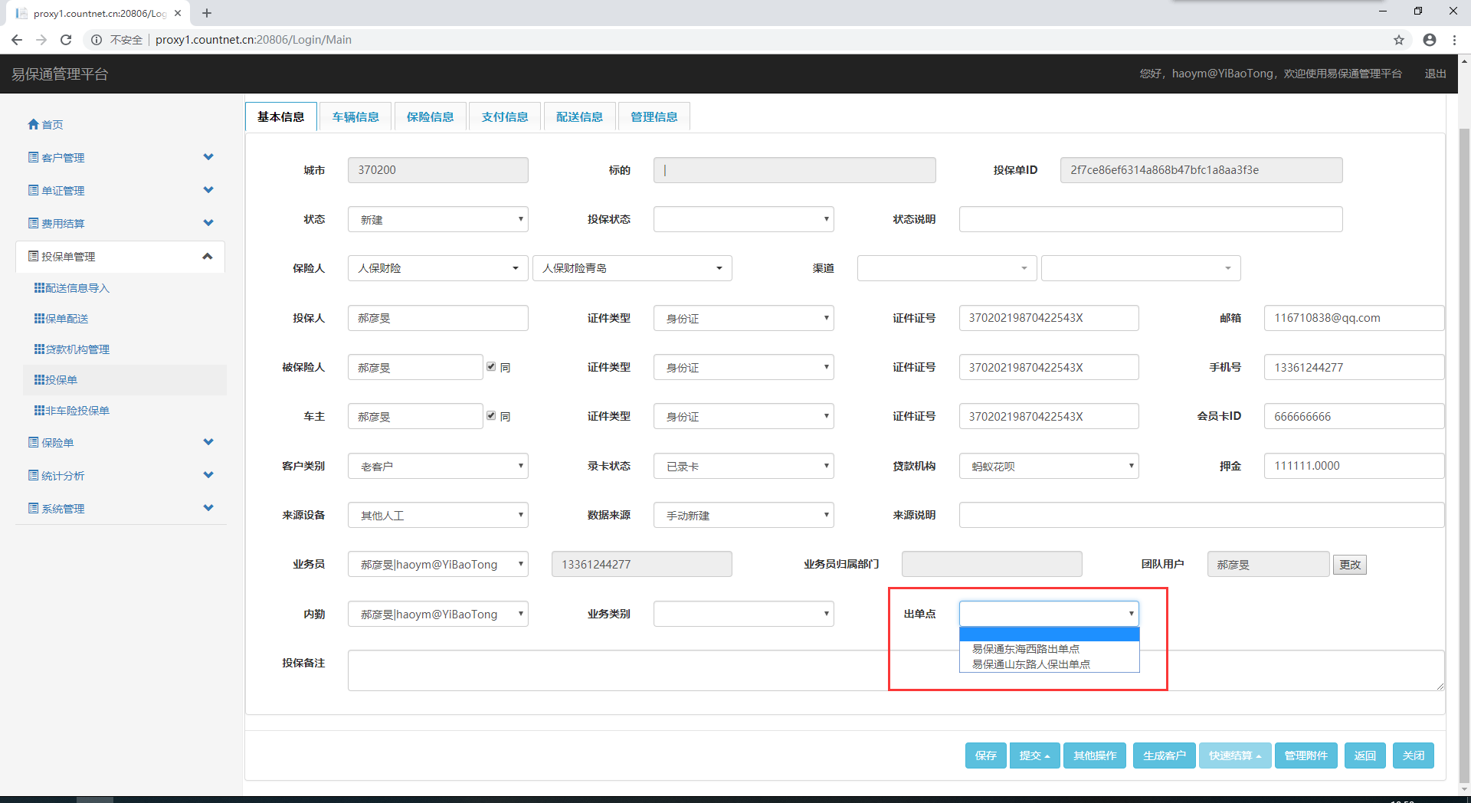1471x803 pixels.
Task: Click the home icon in sidebar
Action: click(33, 124)
